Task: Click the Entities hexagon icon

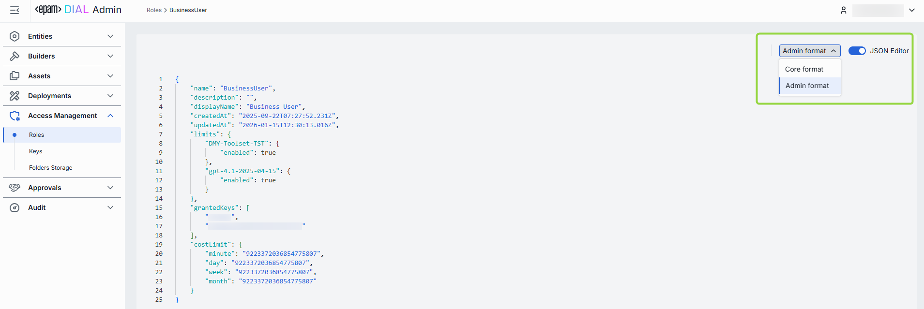Action: 15,36
